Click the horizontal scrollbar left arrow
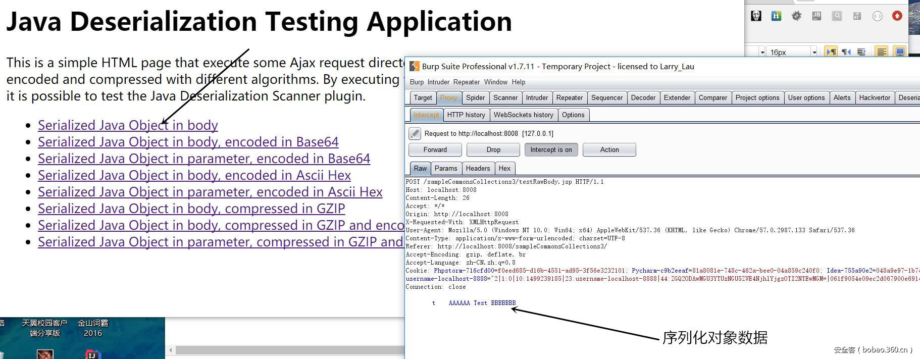920x359 pixels. point(171,350)
